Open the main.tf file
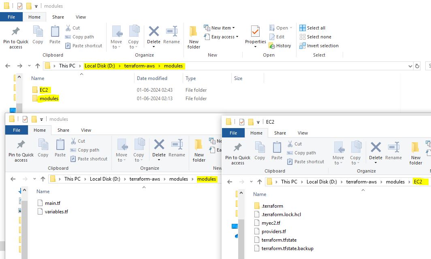The width and height of the screenshot is (431, 259). click(52, 203)
